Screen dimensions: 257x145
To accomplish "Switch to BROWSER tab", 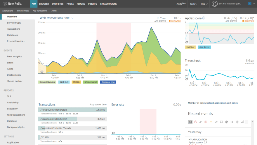I will coord(44,4).
